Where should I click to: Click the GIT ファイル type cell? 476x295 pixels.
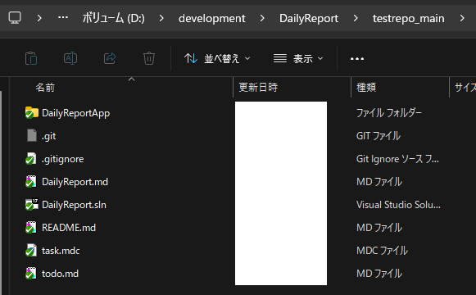379,136
